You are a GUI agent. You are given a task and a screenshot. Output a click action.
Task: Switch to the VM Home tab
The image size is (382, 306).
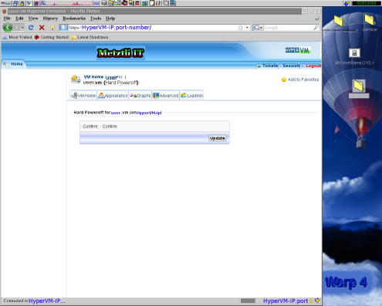tap(83, 95)
